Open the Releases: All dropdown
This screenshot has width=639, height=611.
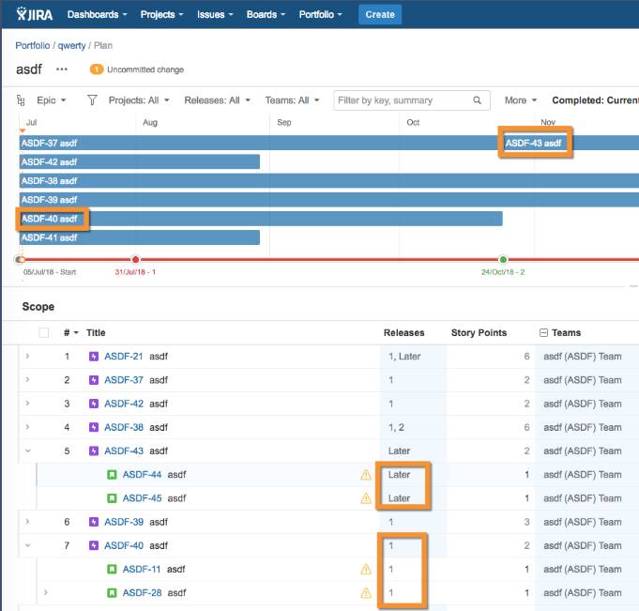217,100
